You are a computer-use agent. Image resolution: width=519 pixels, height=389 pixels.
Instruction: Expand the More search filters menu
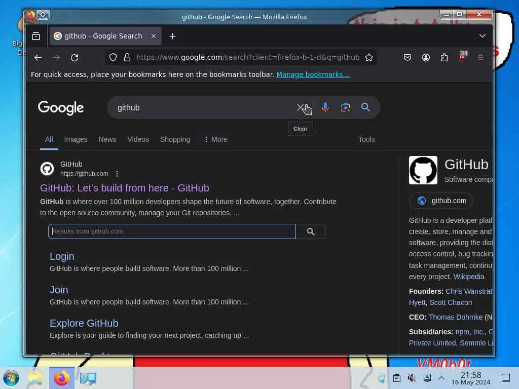(215, 139)
